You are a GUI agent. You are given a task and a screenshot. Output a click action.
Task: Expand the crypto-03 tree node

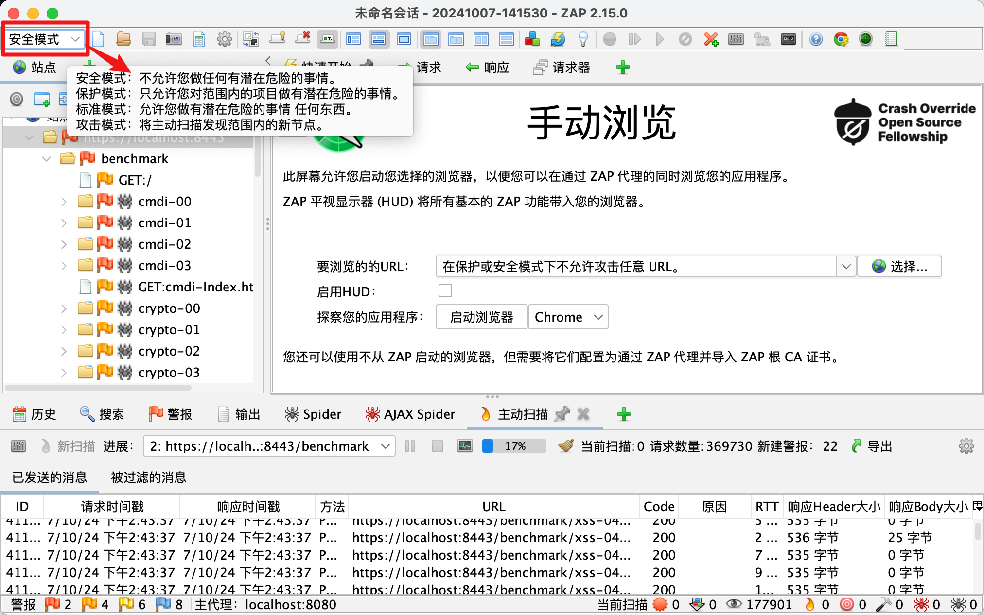(64, 373)
